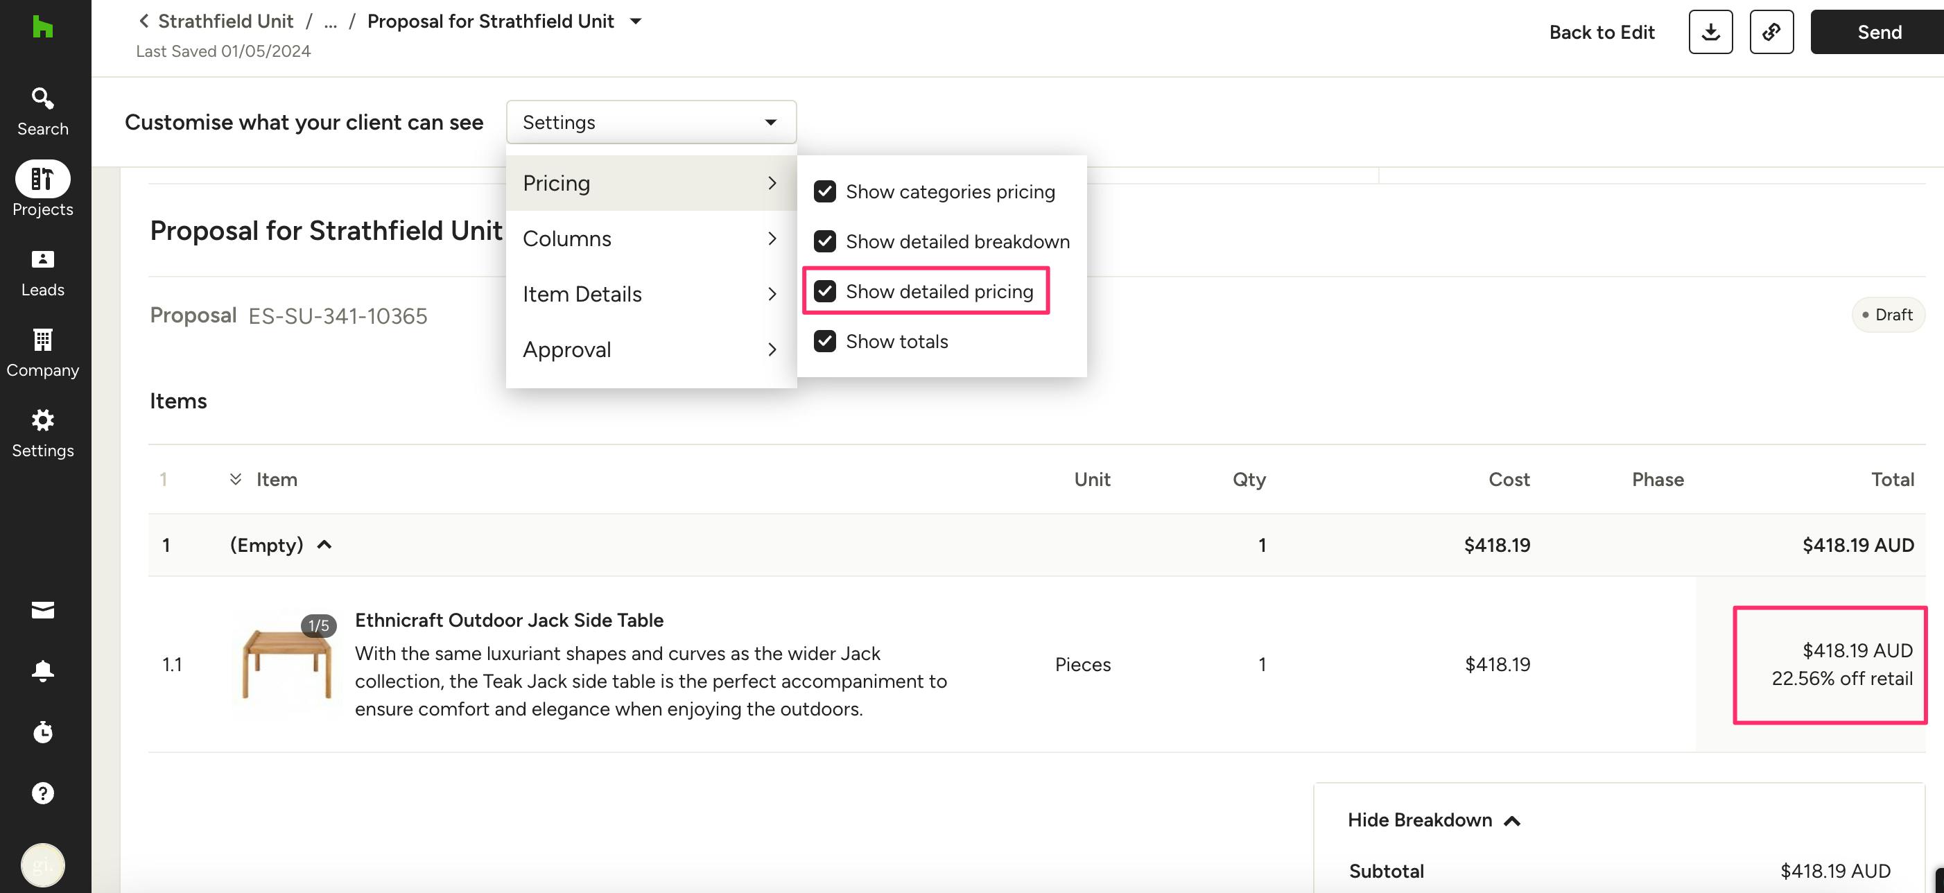Toggle Show detailed breakdown checkbox
This screenshot has height=893, width=1944.
coord(824,241)
